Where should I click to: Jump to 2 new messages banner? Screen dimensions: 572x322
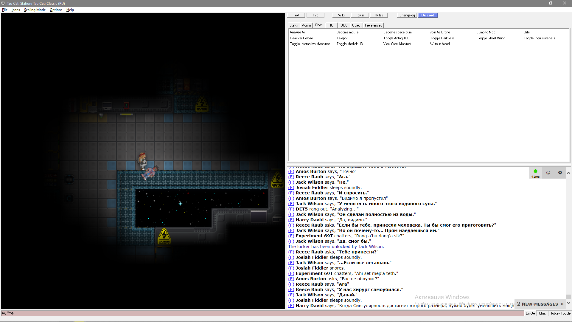point(540,304)
